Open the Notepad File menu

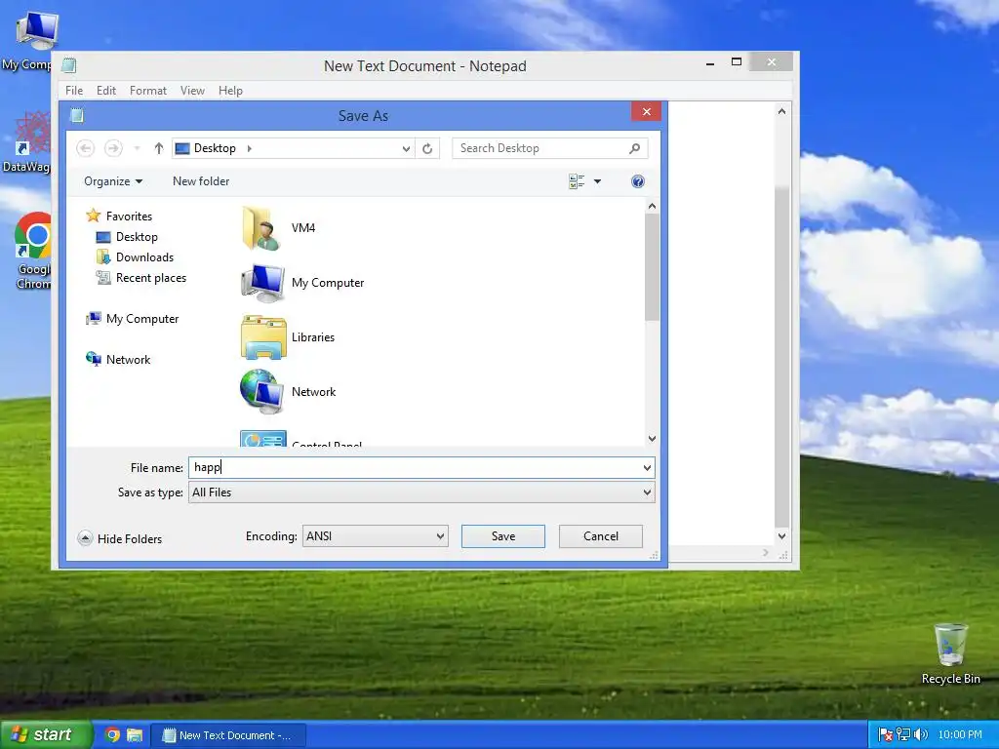tap(74, 91)
